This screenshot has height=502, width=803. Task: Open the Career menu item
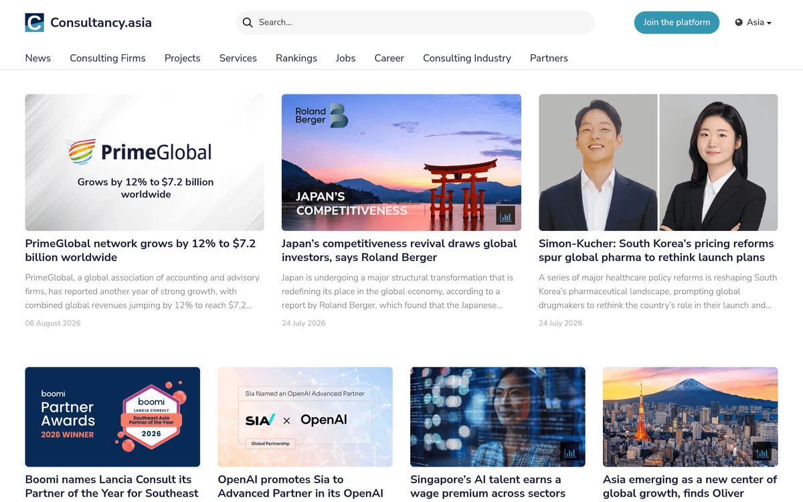(389, 58)
